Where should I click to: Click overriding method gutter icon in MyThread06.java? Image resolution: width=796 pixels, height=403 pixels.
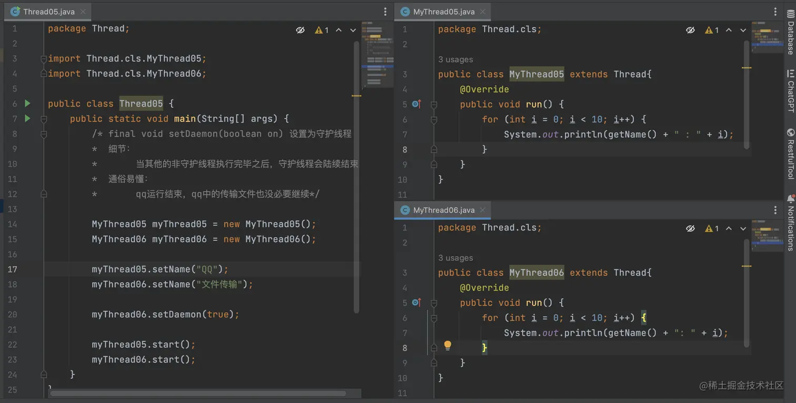click(416, 303)
